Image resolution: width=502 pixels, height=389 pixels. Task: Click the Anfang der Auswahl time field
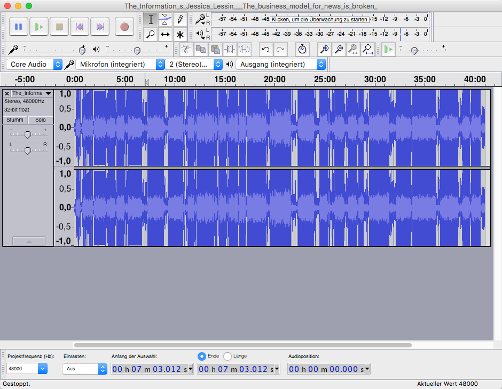point(152,369)
